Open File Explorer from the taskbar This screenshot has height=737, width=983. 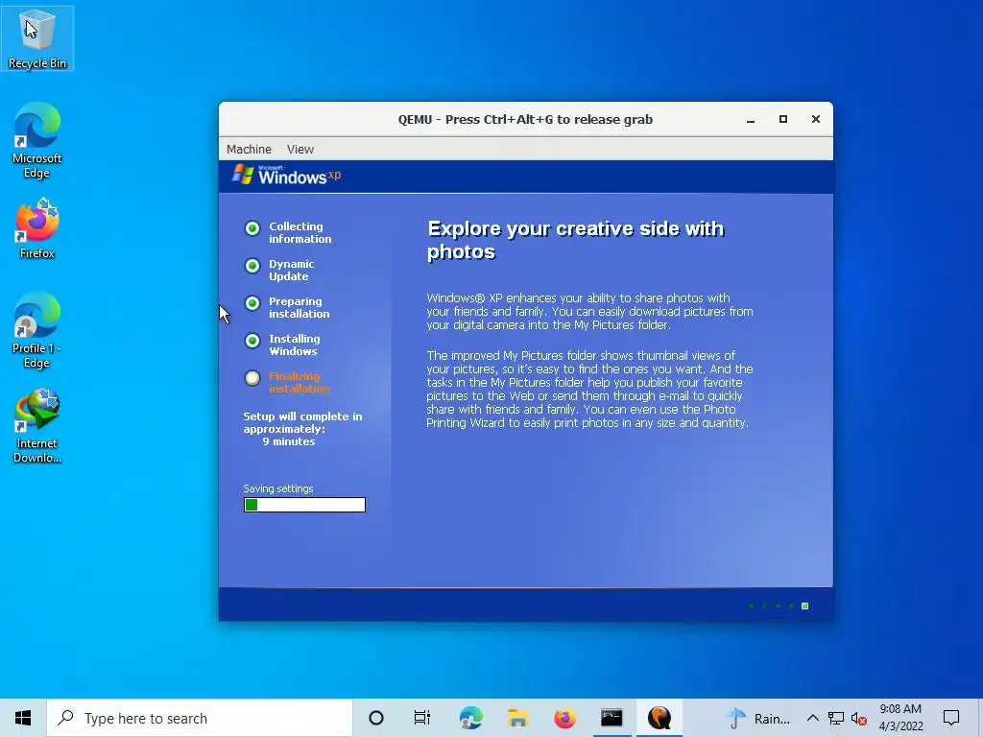coord(517,718)
